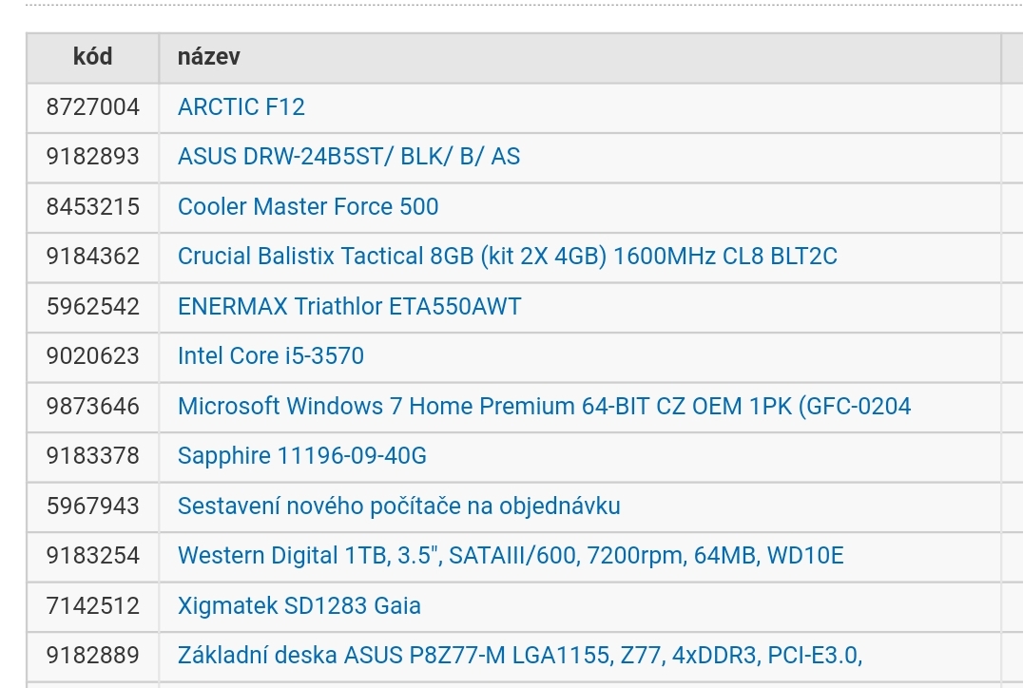Open the ARCTIC F12 product link
Image resolution: width=1023 pixels, height=688 pixels.
[x=241, y=107]
